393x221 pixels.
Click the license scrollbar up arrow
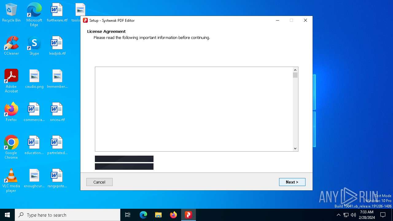pos(295,70)
